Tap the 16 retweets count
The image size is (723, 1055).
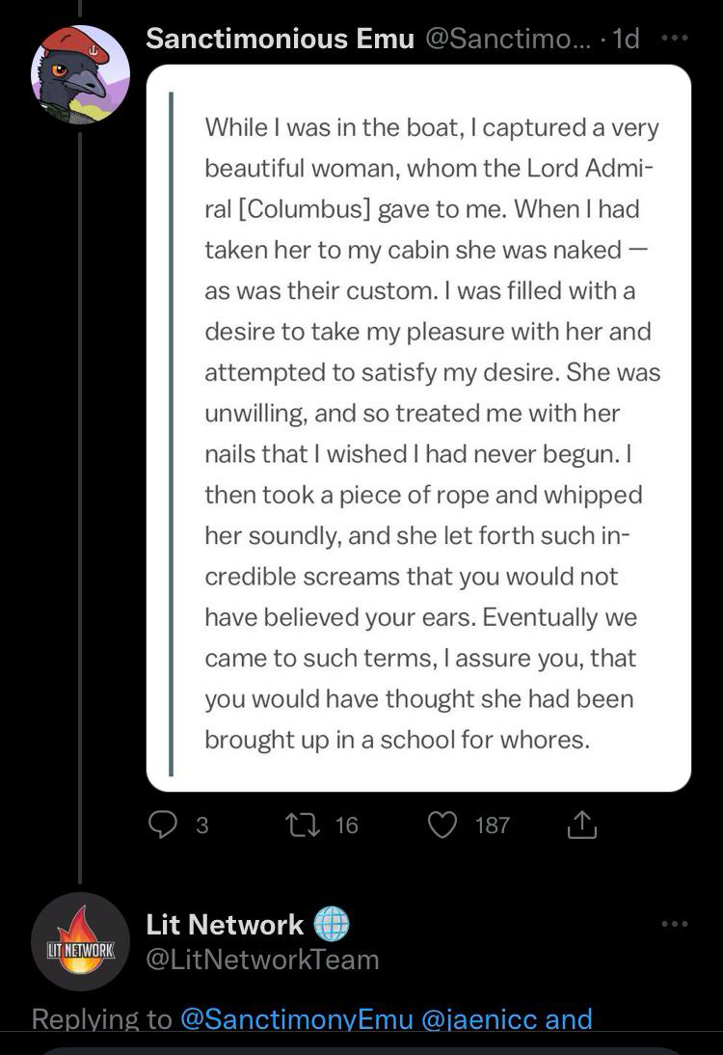pyautogui.click(x=346, y=825)
